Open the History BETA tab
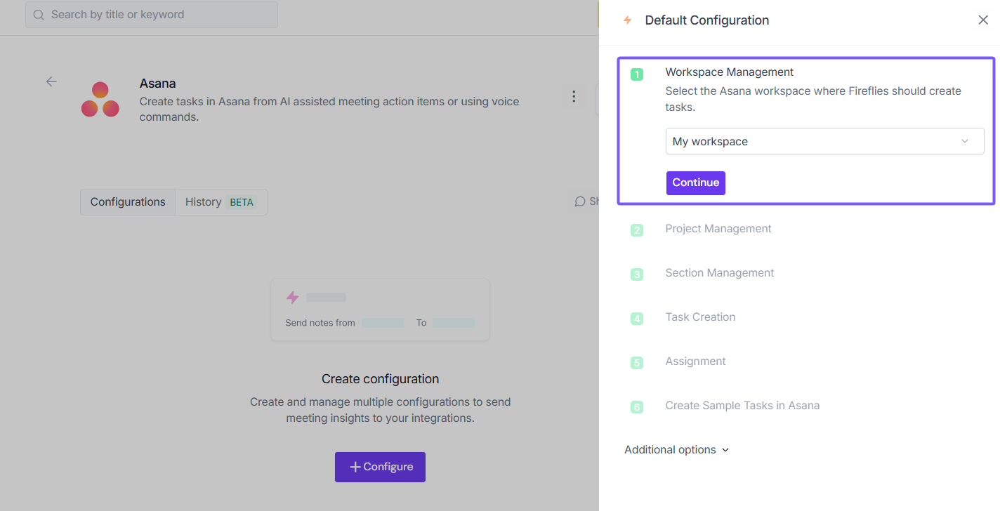 click(x=221, y=202)
